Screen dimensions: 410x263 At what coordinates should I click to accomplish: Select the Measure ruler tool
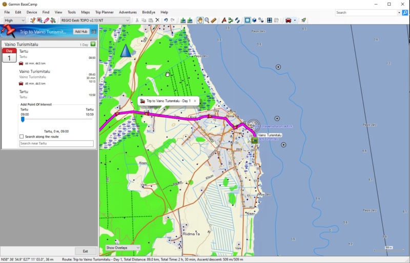pos(214,20)
